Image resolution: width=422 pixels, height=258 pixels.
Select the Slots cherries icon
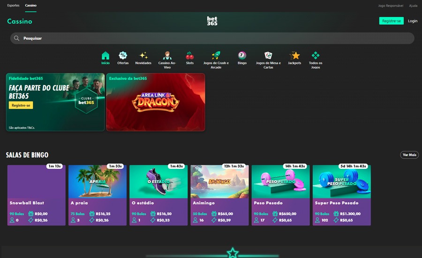190,55
